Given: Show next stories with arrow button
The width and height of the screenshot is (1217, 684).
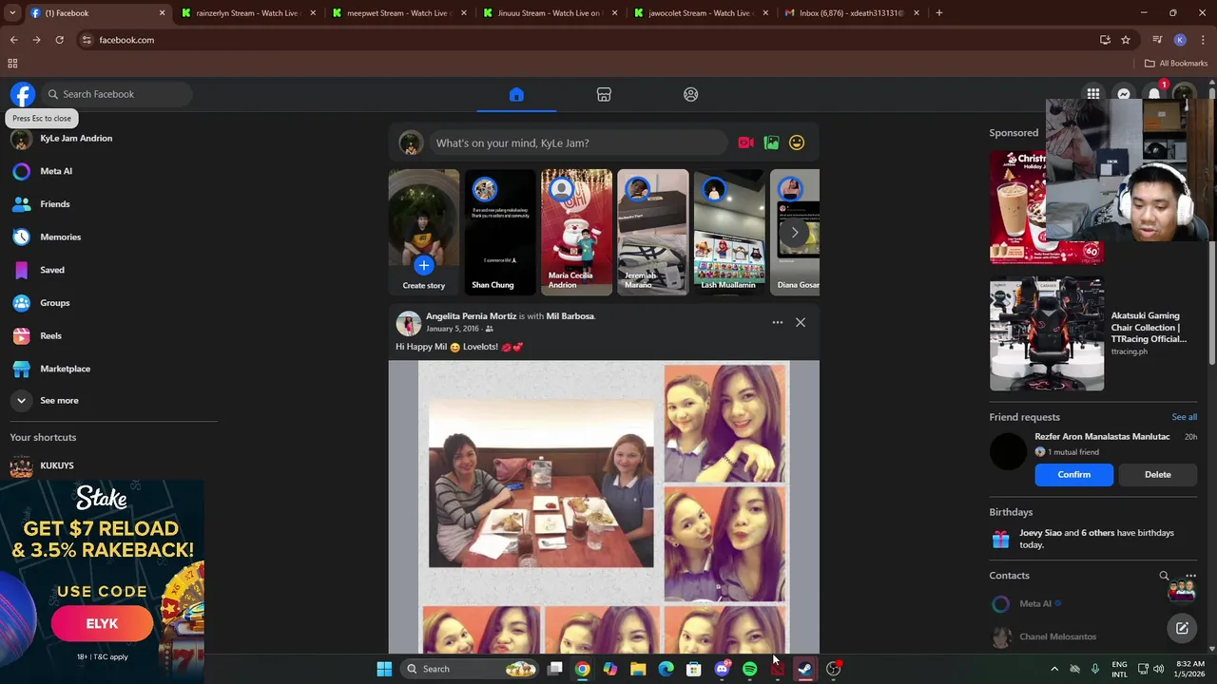Looking at the screenshot, I should tap(795, 232).
